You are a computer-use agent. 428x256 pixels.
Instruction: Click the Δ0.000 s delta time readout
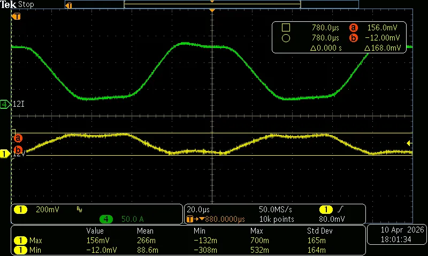[x=326, y=48]
